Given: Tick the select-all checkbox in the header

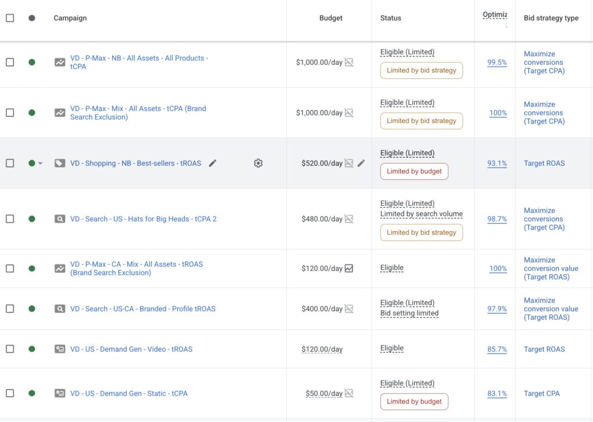Looking at the screenshot, I should point(10,18).
